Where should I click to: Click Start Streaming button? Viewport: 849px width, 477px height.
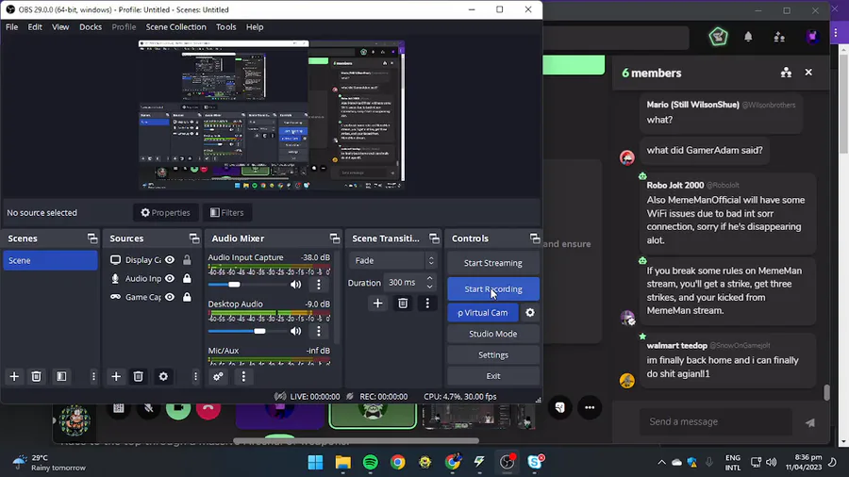[x=493, y=263]
